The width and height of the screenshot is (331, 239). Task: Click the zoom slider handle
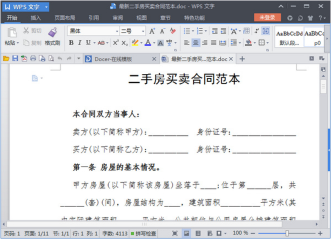(287, 233)
